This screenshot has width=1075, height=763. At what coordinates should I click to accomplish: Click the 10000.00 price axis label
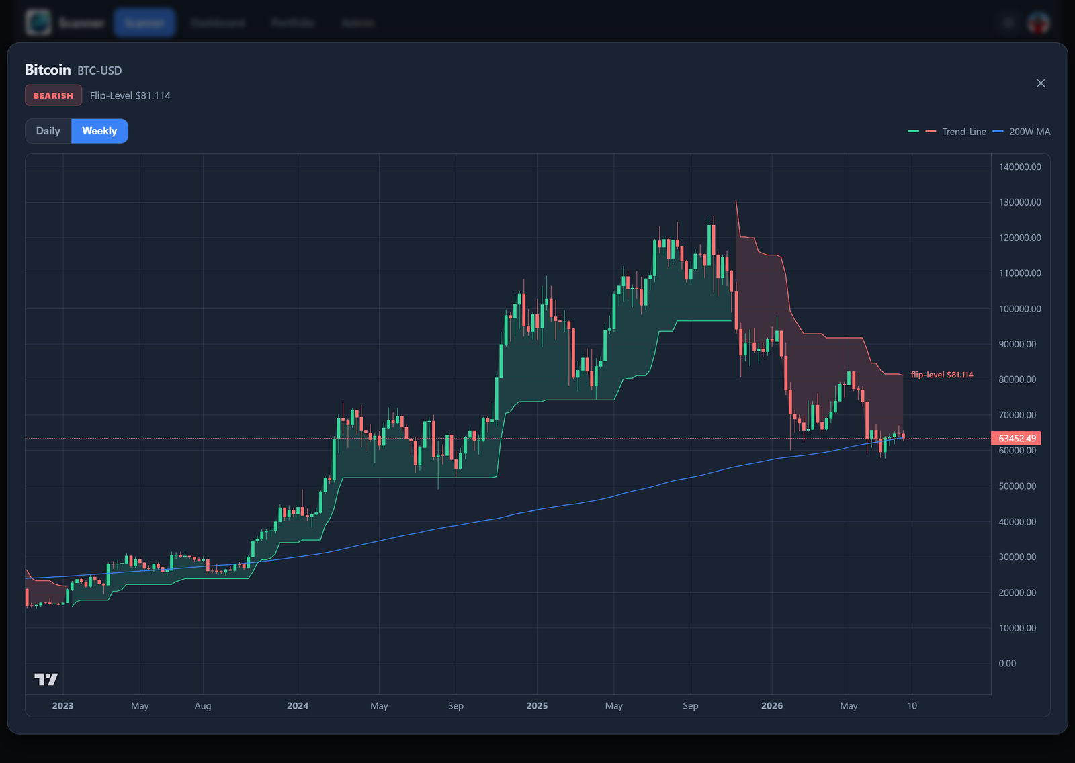click(x=1017, y=628)
